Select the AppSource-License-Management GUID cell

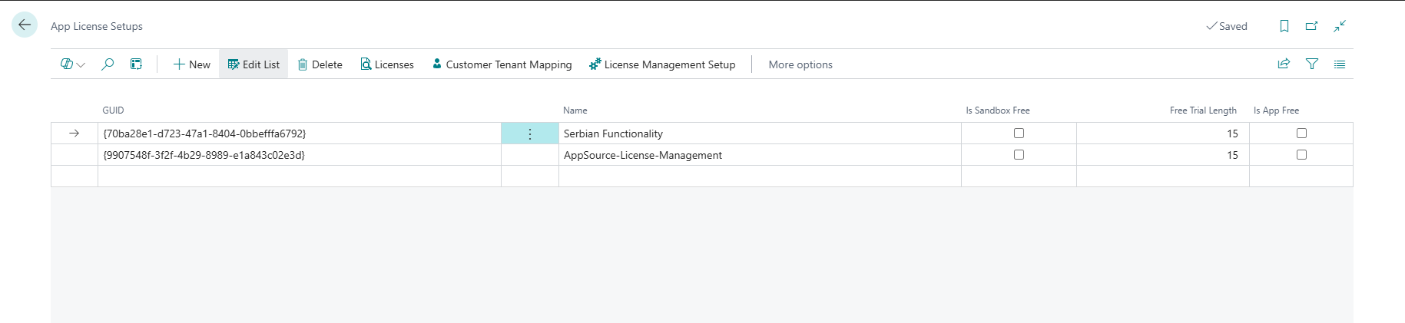299,155
